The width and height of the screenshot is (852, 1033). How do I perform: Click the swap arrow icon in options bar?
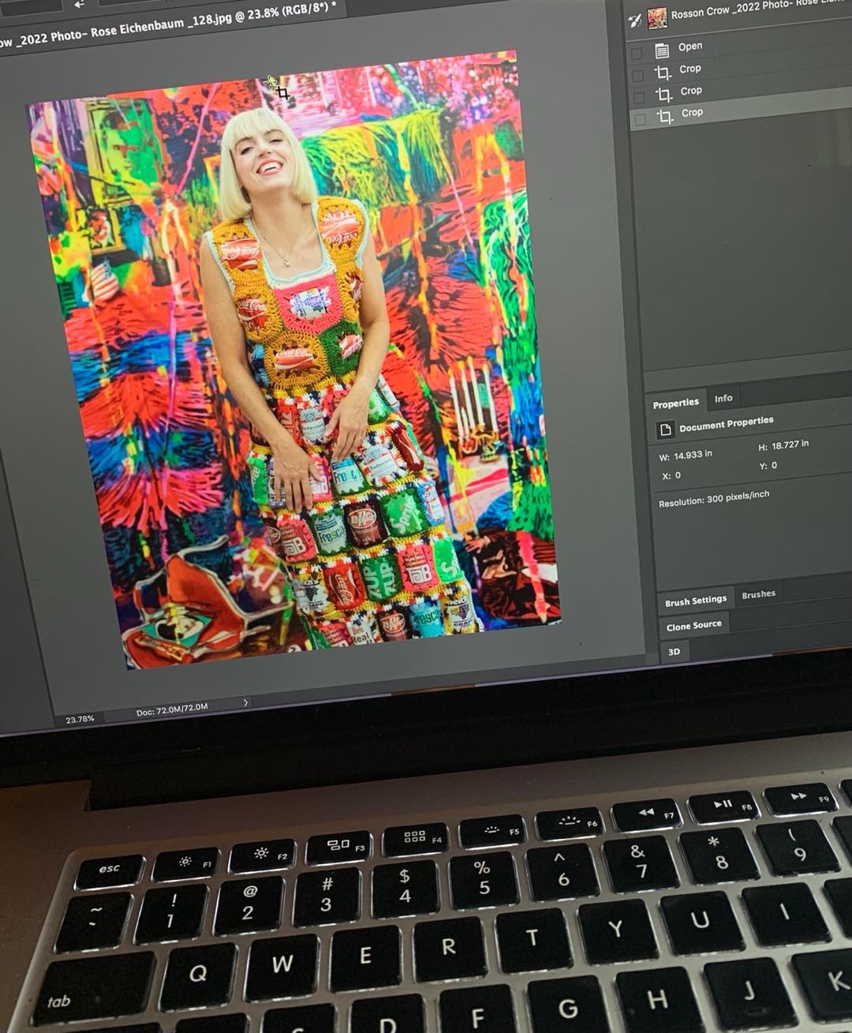click(x=79, y=5)
